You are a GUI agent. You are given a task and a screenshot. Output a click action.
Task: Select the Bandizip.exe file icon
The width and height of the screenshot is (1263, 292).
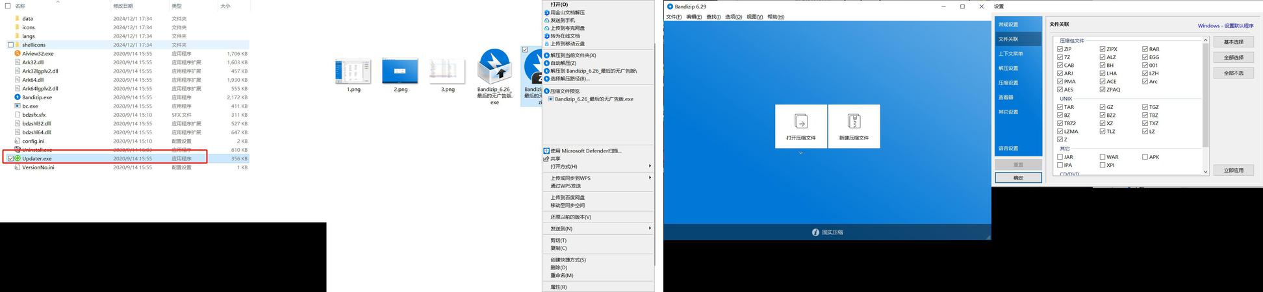tap(17, 97)
